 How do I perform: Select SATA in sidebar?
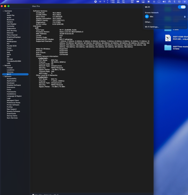coord(9,55)
